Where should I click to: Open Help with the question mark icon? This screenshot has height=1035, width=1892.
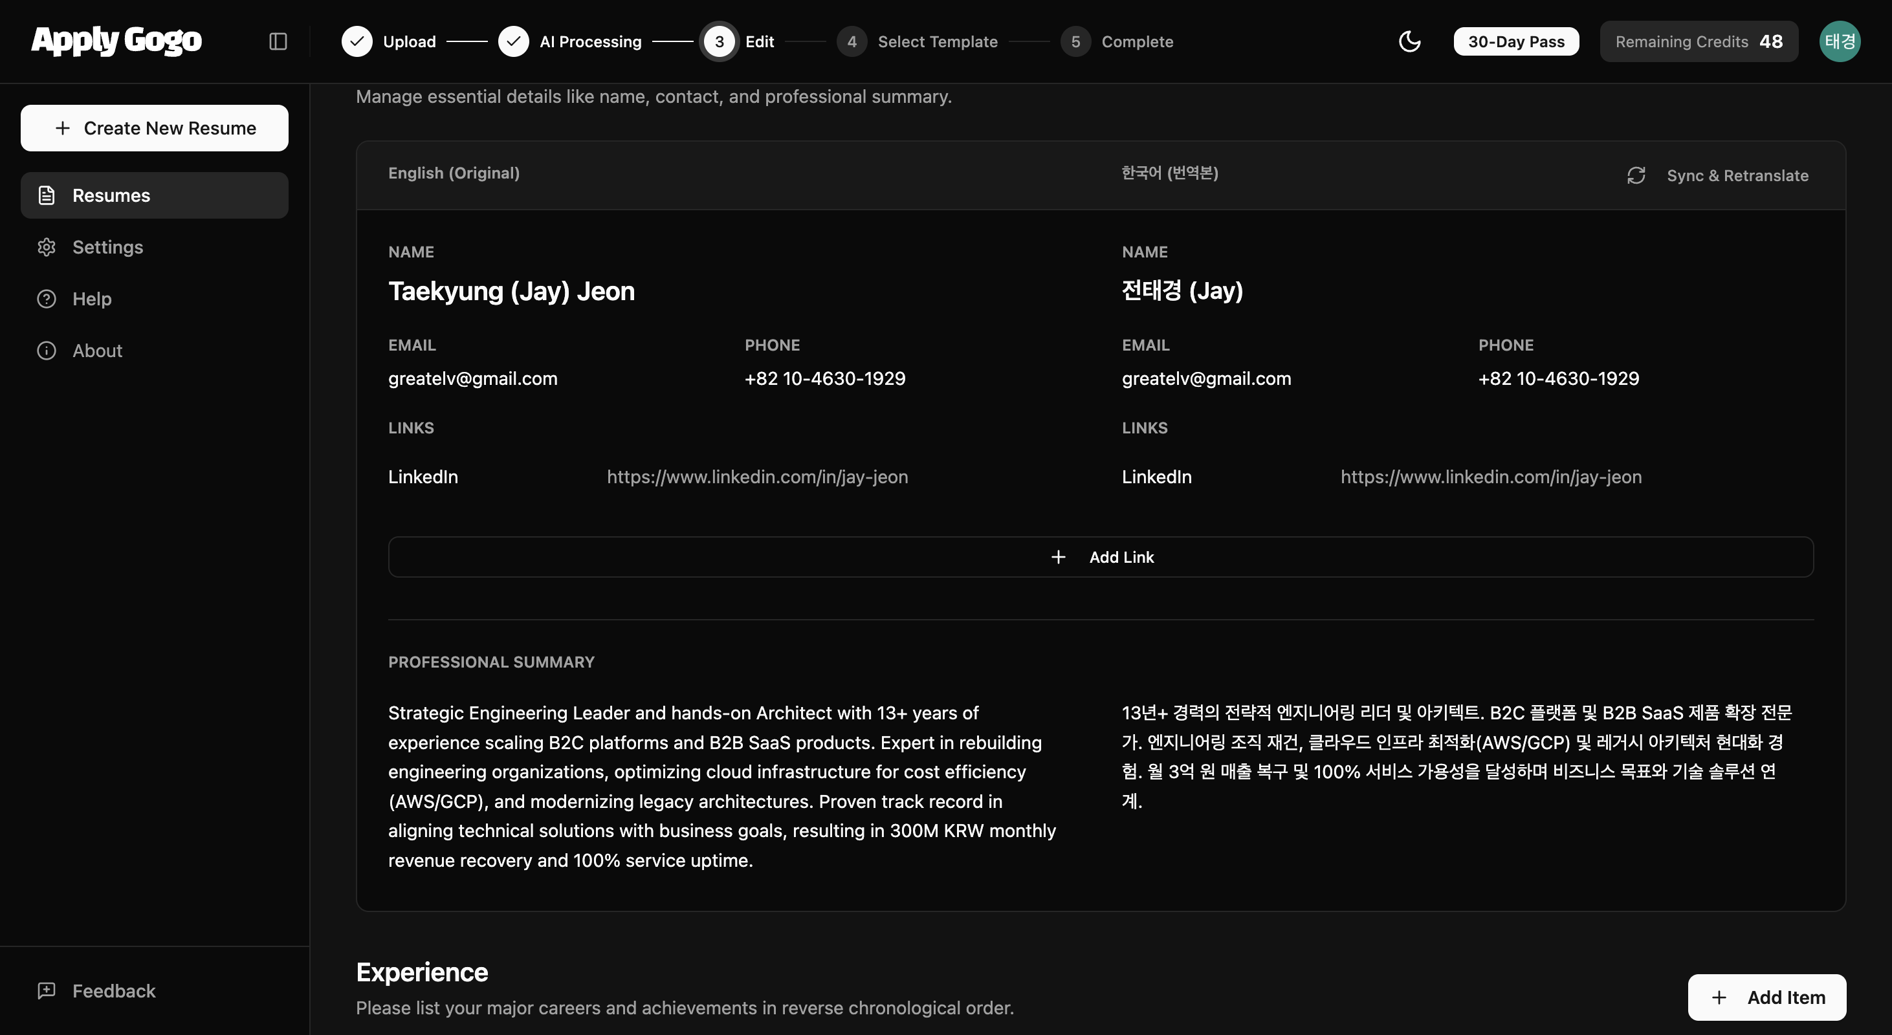(45, 298)
